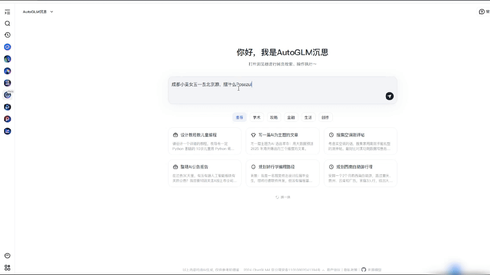Click the GitHub open-source model icon
490x275 pixels.
coord(364,270)
